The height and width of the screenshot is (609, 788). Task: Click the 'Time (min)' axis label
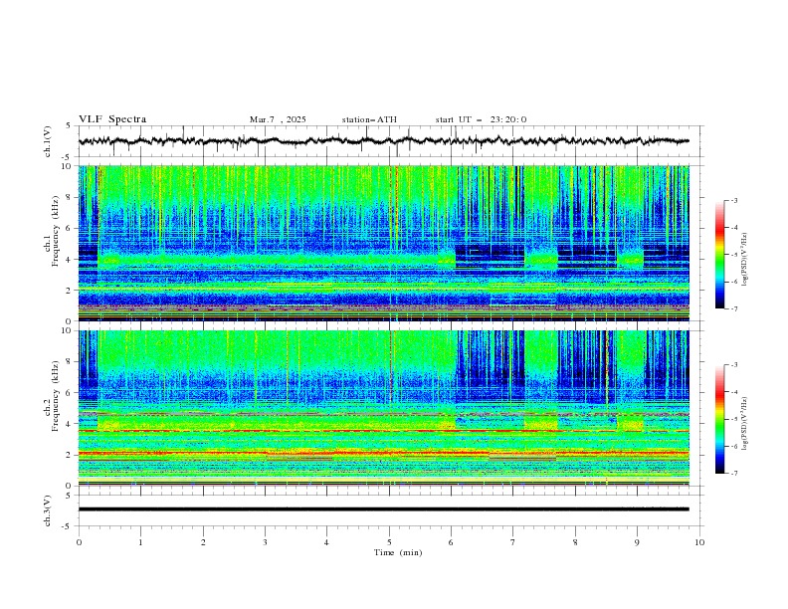[x=398, y=552]
